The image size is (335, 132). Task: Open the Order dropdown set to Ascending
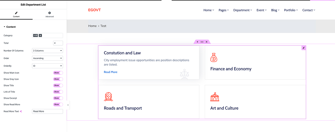48,58
